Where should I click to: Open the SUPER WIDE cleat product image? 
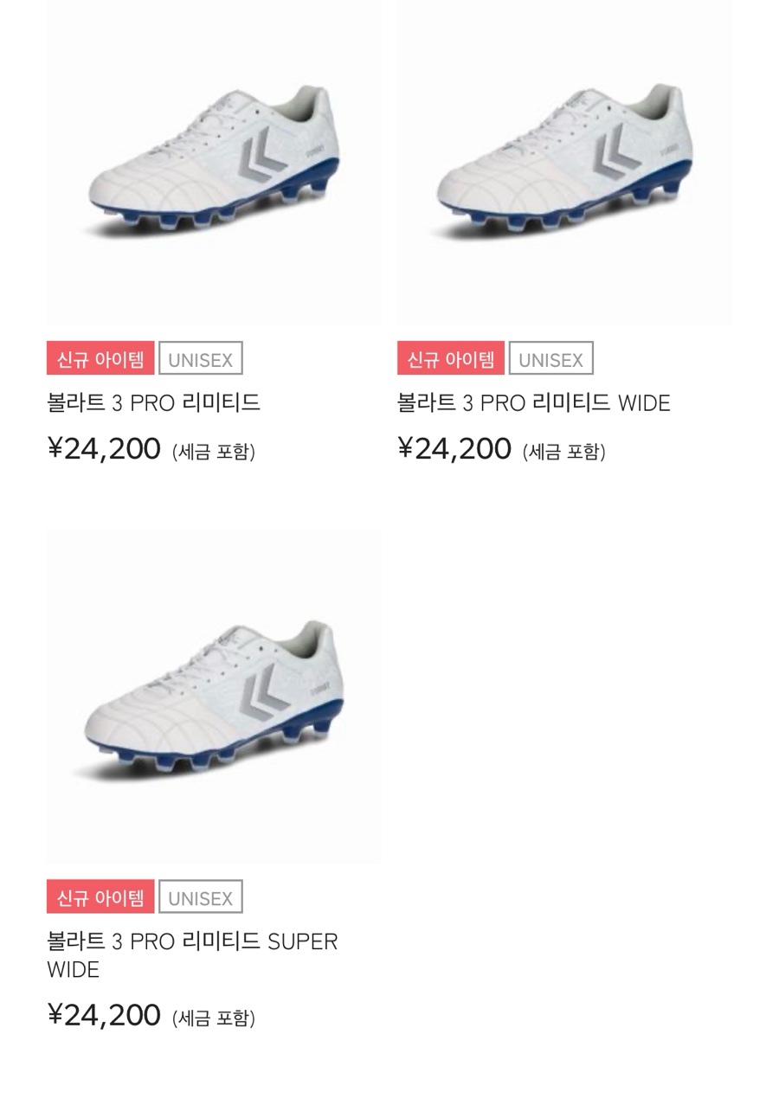(214, 697)
